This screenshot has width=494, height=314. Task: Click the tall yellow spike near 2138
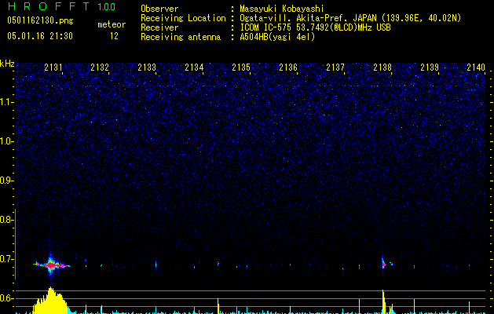click(x=383, y=301)
